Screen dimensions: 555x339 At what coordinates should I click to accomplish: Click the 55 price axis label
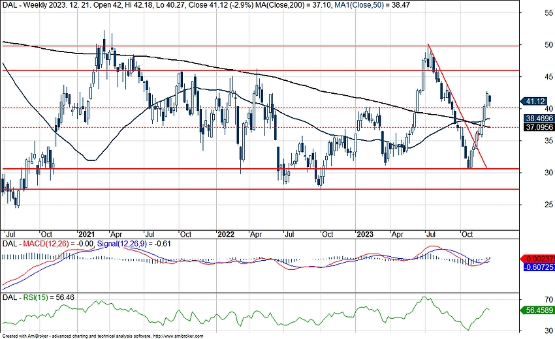549,13
